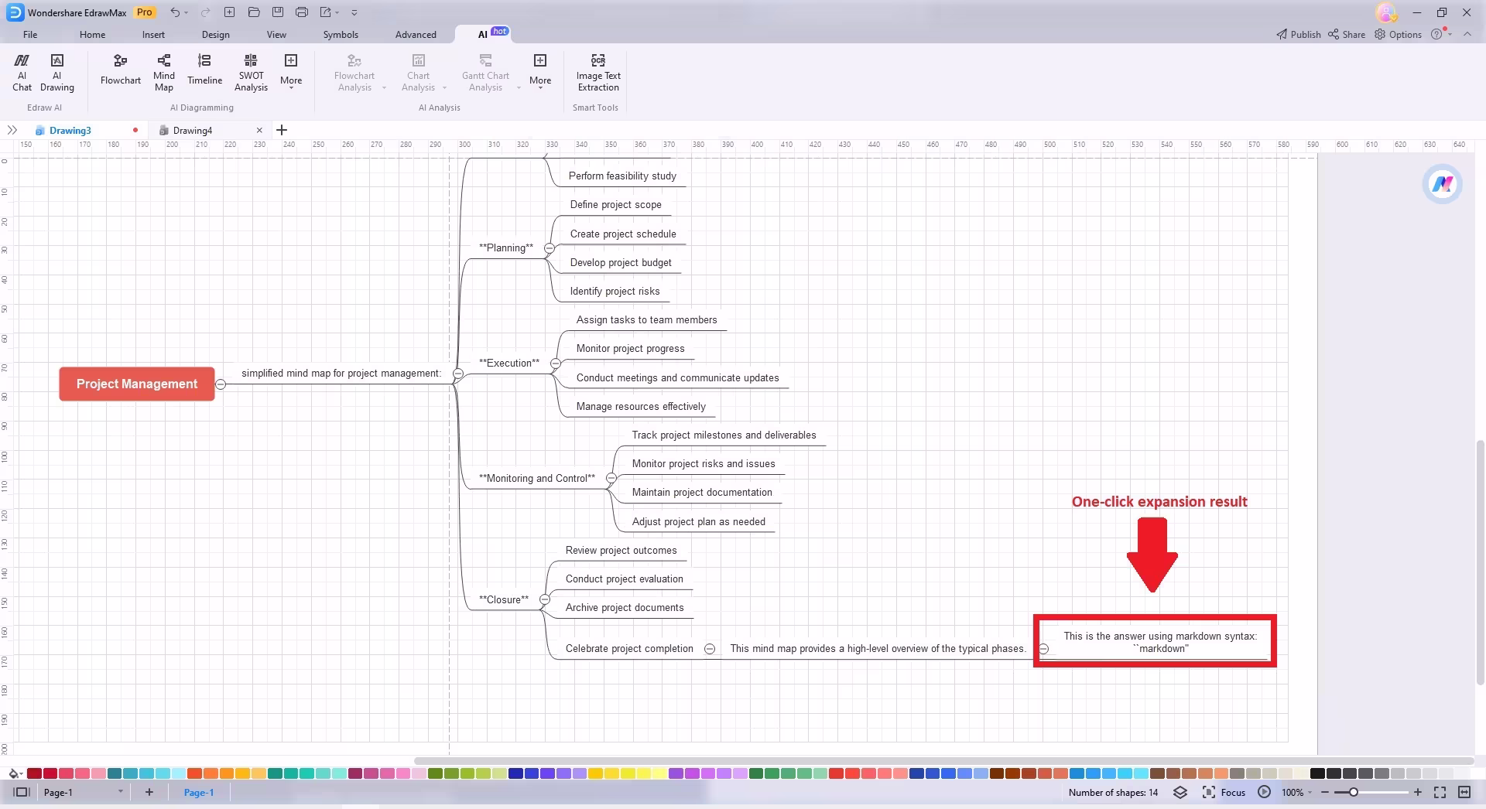Create a new document from title bar
Image resolution: width=1486 pixels, height=809 pixels.
tap(230, 12)
